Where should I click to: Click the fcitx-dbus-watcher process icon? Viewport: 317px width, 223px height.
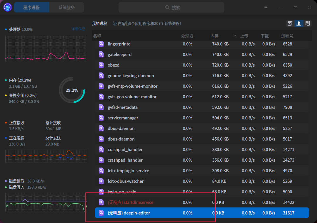click(101, 181)
